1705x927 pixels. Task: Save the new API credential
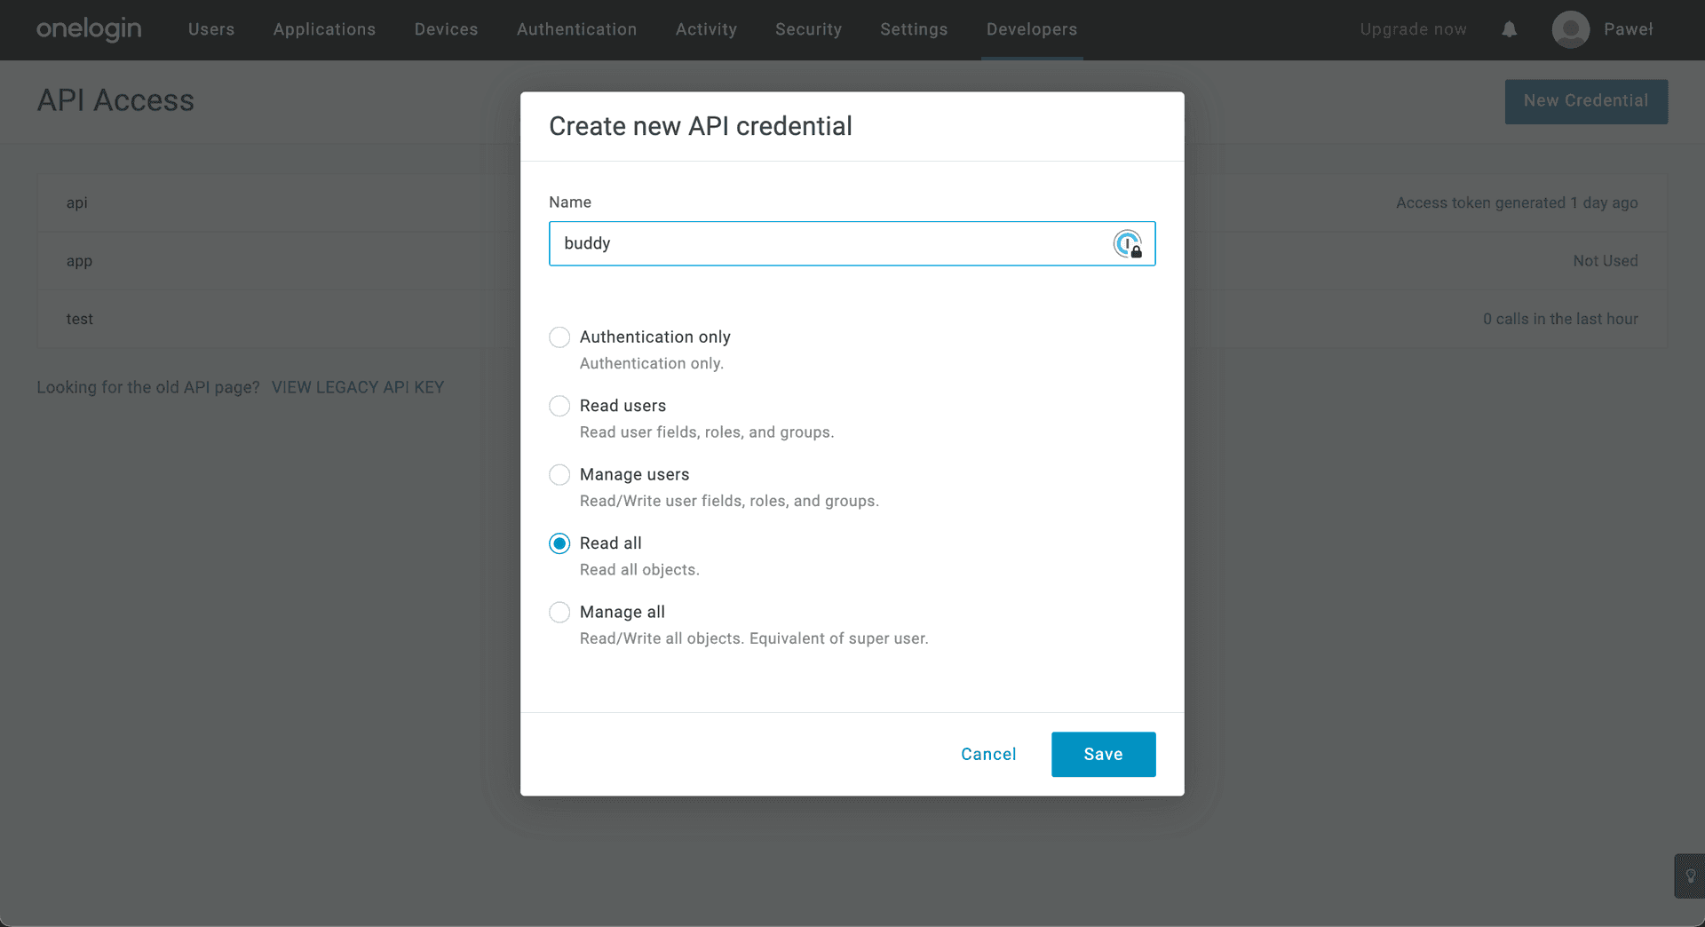click(1103, 754)
